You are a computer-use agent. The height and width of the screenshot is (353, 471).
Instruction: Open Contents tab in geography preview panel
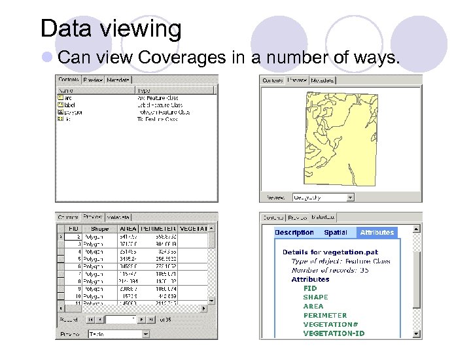coord(273,80)
